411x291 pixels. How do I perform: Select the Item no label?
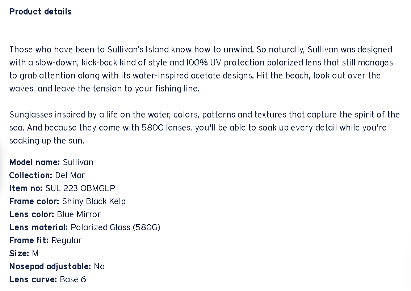click(x=26, y=188)
